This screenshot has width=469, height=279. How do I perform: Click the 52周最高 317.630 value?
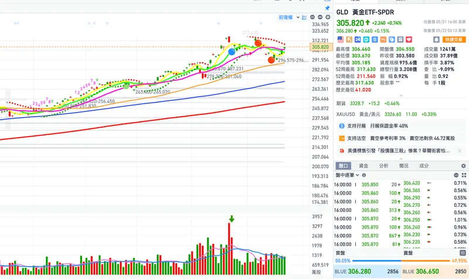tap(366, 69)
